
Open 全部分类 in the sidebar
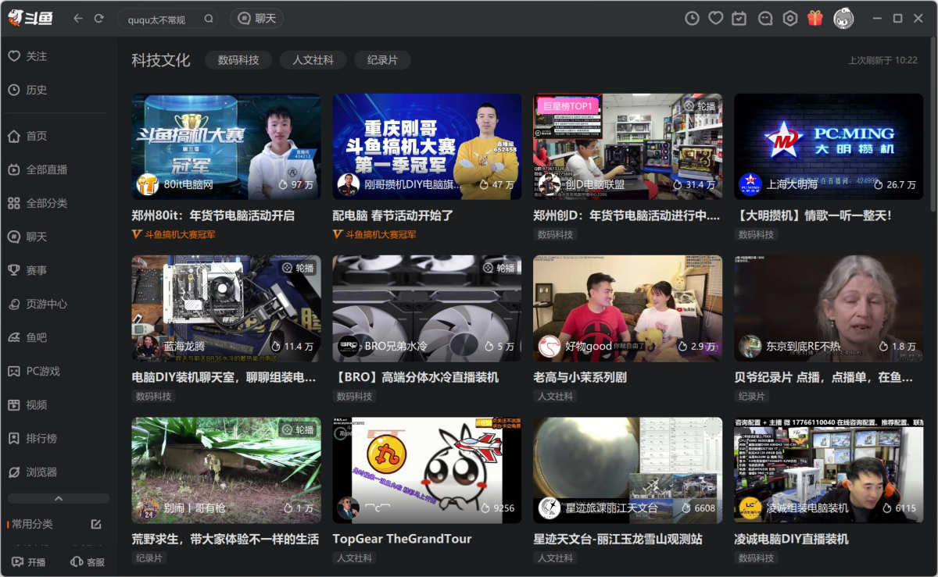(47, 203)
